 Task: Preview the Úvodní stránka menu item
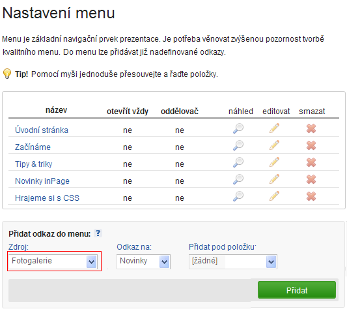pyautogui.click(x=238, y=128)
